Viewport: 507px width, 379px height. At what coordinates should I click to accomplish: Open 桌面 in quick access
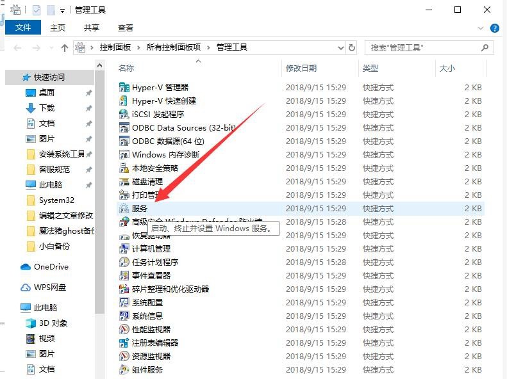(47, 93)
